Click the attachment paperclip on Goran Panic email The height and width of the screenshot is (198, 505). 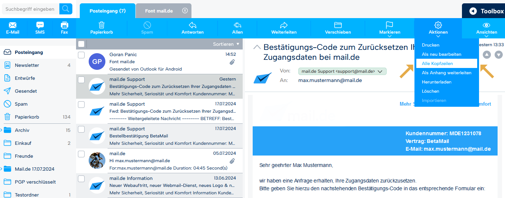[x=232, y=62]
